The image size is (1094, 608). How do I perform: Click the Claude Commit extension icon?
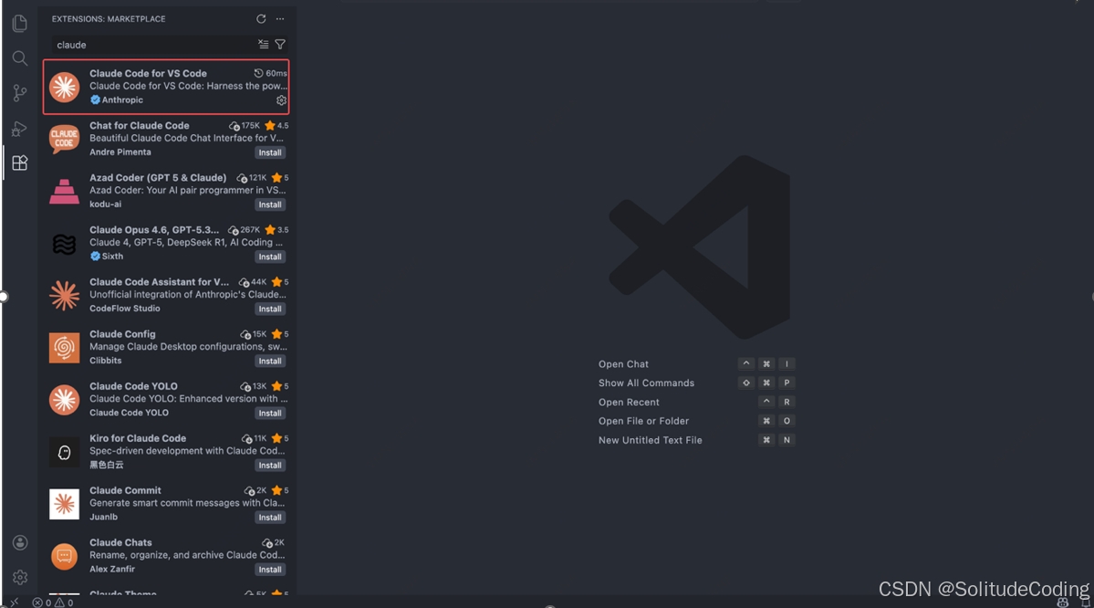click(x=64, y=504)
